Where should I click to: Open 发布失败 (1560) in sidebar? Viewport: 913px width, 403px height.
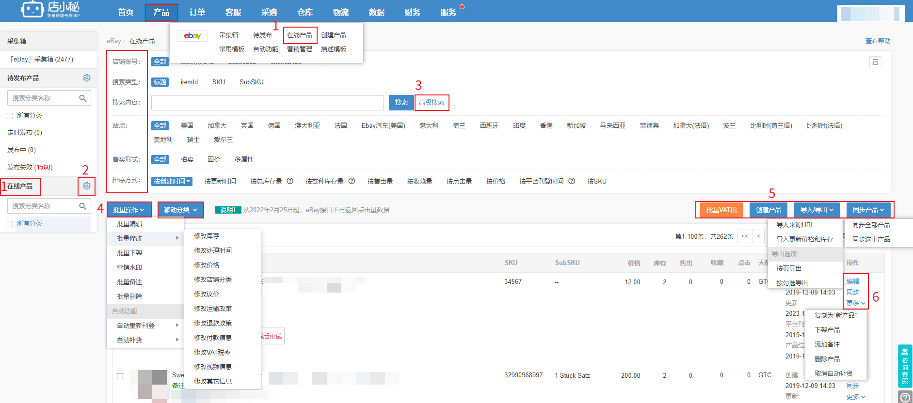(x=30, y=167)
